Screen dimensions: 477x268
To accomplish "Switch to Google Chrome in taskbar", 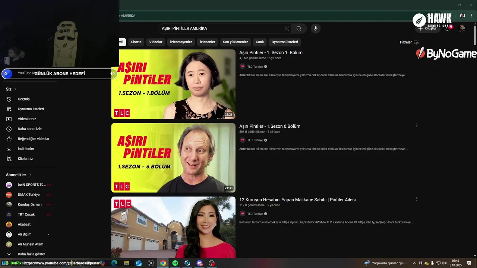I will (x=163, y=263).
